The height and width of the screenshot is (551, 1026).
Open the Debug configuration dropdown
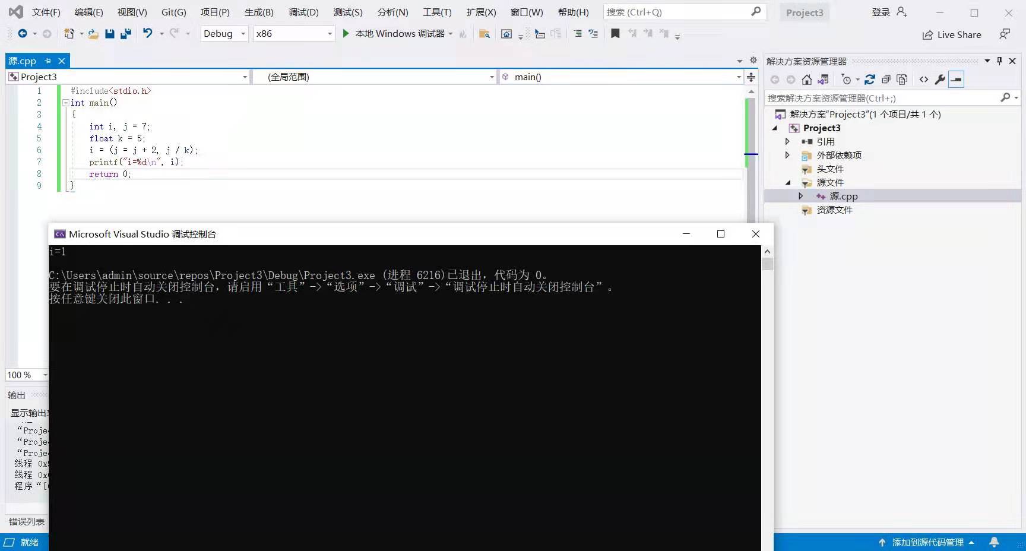tap(224, 34)
